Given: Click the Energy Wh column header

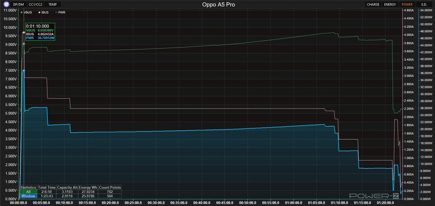Looking at the screenshot, I should [x=88, y=188].
